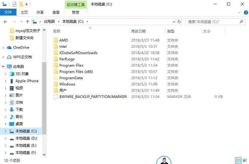Click 此电脑 in the address breadcrumb

pos(49,22)
